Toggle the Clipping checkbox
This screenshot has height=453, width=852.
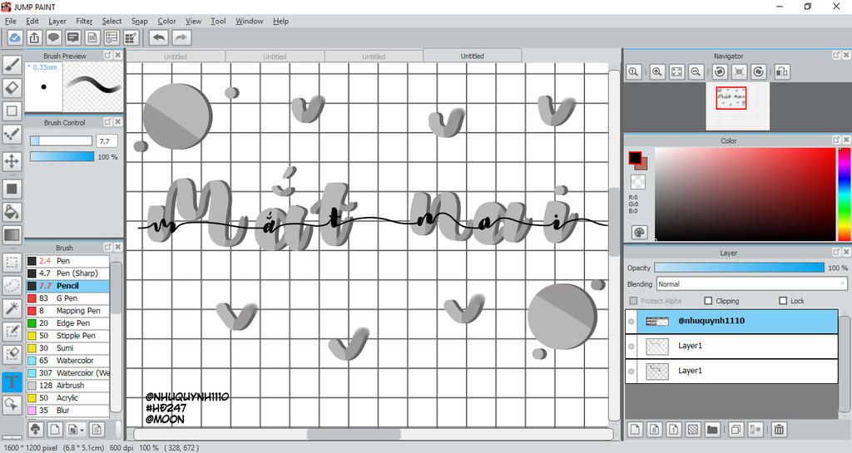click(x=708, y=301)
